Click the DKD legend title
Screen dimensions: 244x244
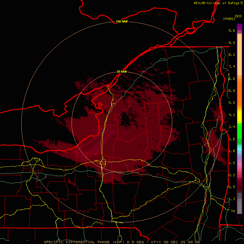click(238, 16)
